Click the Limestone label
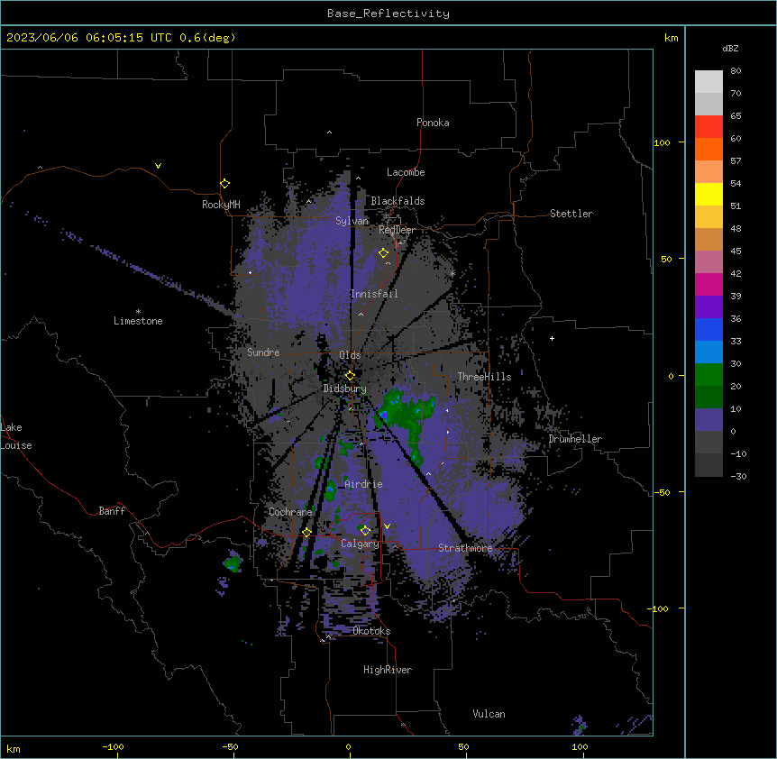This screenshot has width=777, height=759. (x=138, y=321)
